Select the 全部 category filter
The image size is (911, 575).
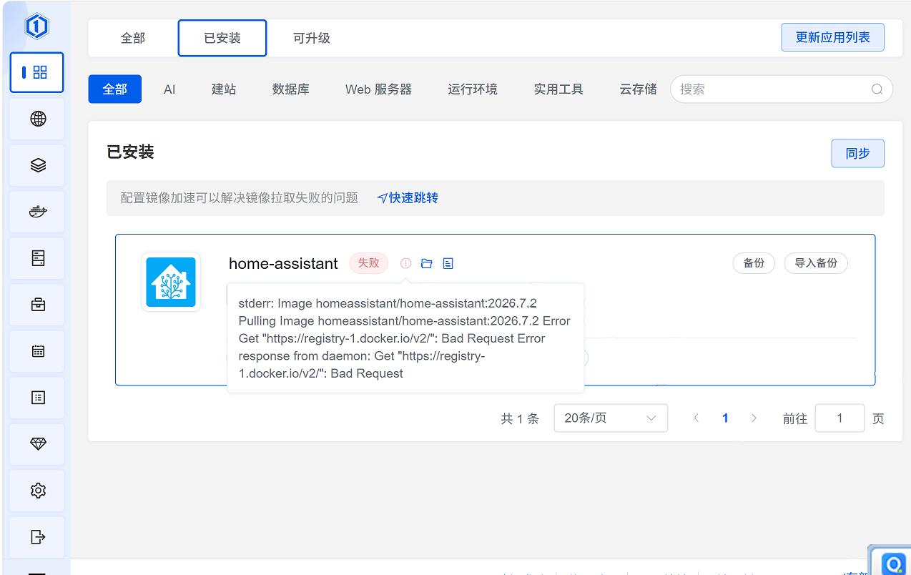(x=114, y=89)
